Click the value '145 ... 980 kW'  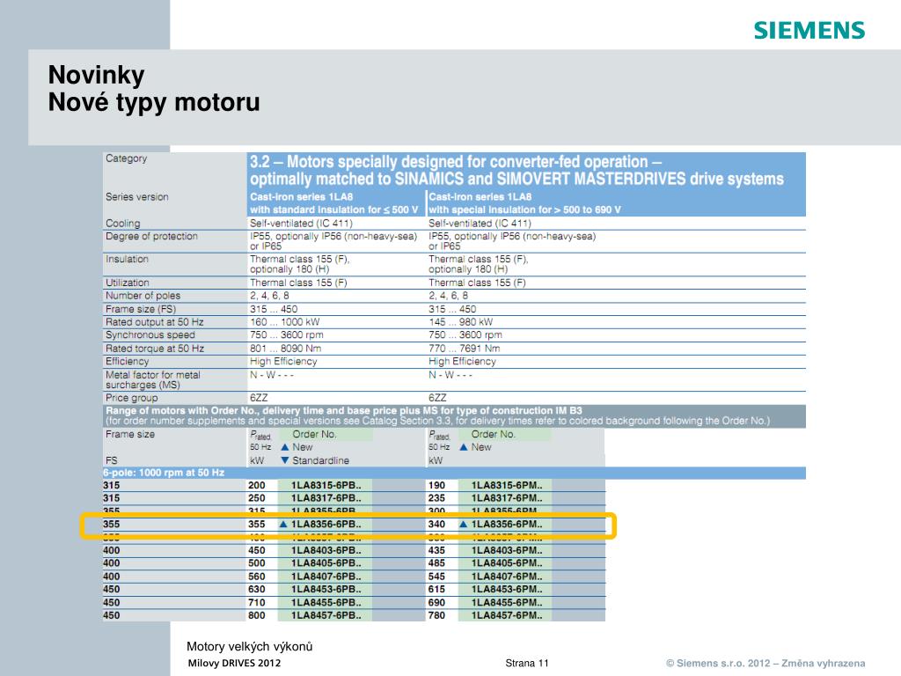[x=461, y=322]
